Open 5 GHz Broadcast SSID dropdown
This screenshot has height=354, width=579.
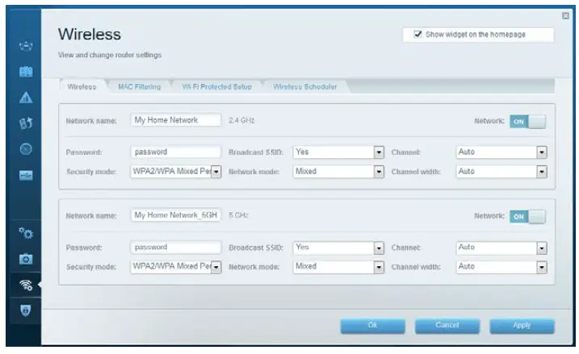(338, 248)
